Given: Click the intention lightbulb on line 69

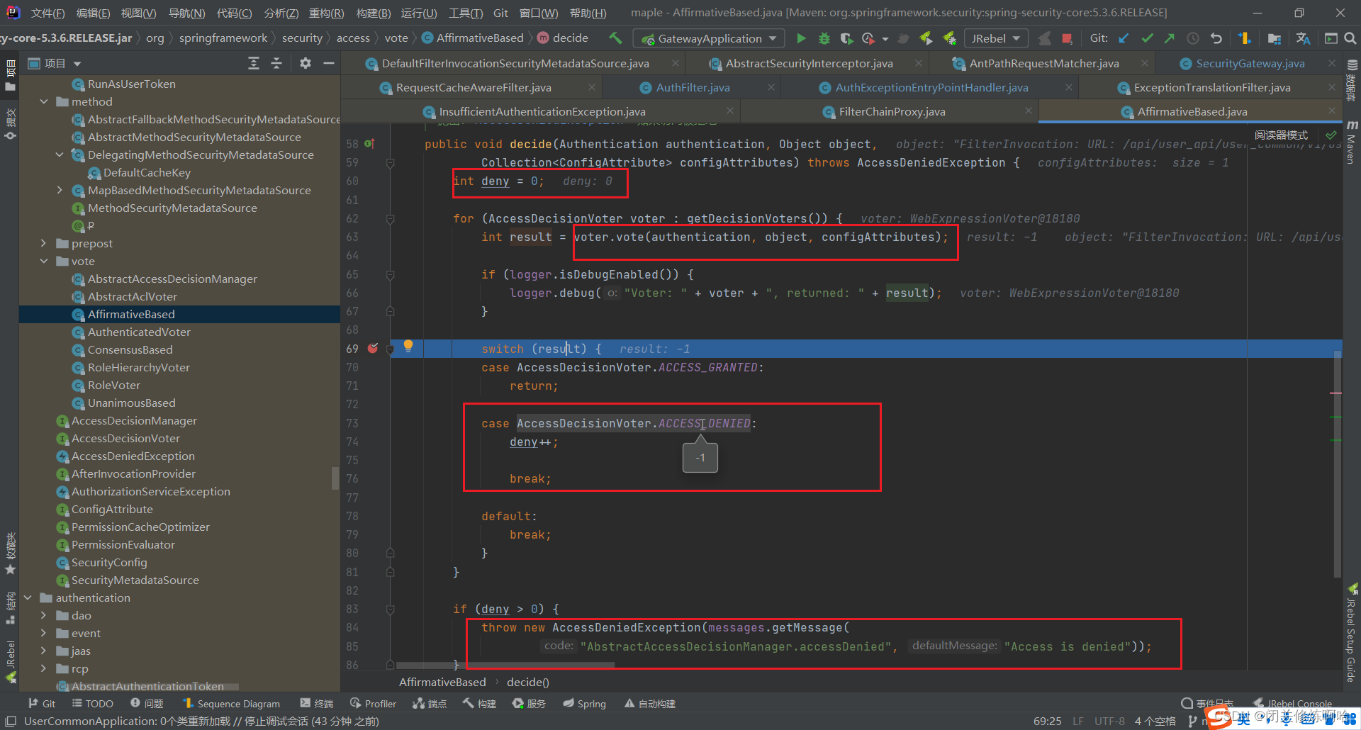Looking at the screenshot, I should [408, 346].
